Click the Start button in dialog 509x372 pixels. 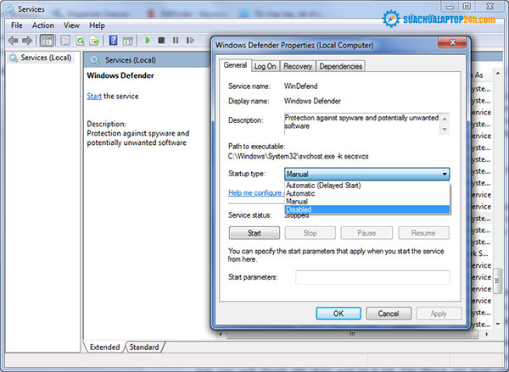point(255,233)
